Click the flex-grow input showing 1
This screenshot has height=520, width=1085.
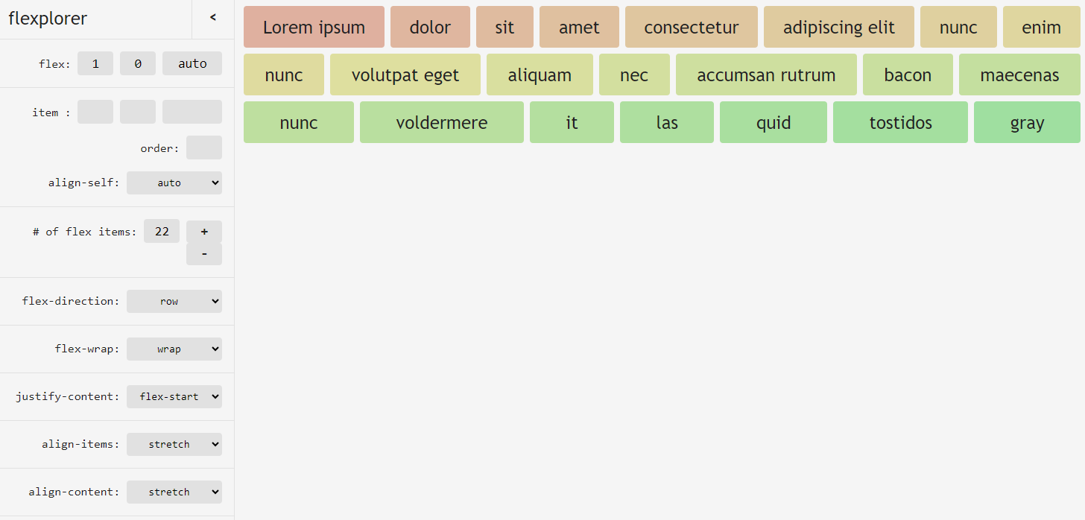click(95, 64)
